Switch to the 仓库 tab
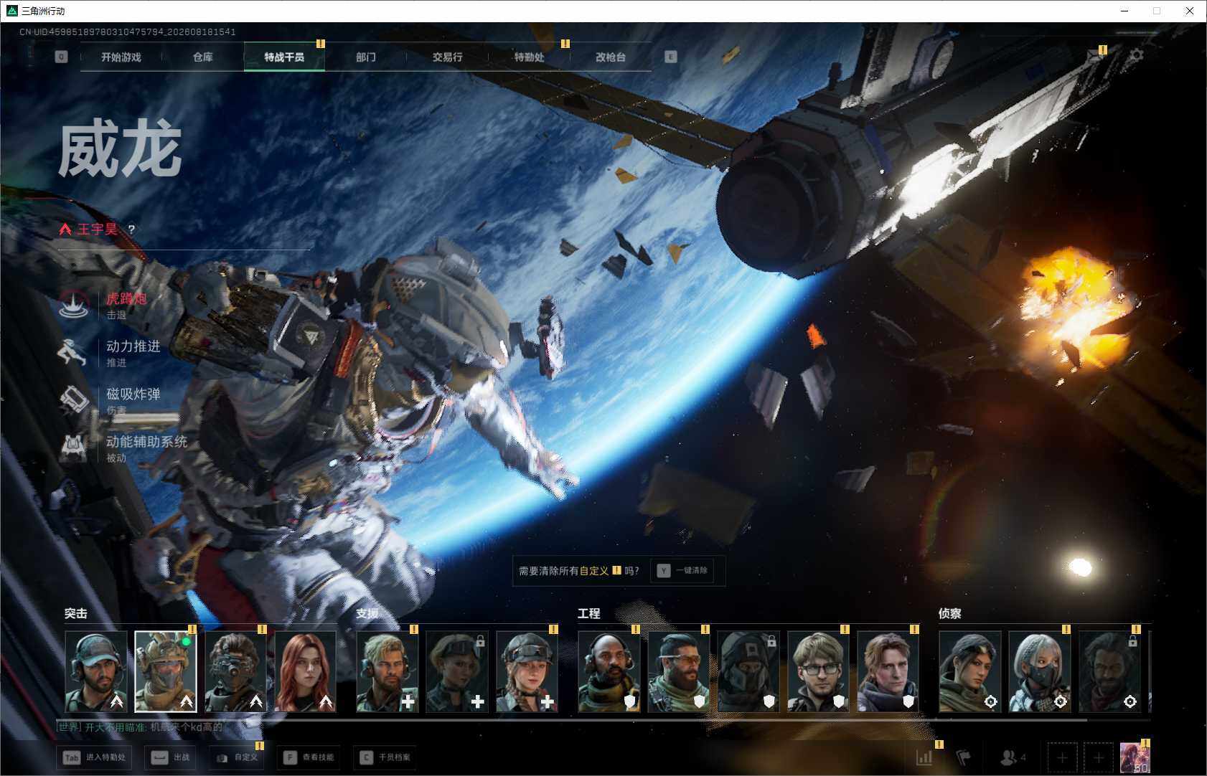Viewport: 1207px width, 776px height. pos(202,57)
